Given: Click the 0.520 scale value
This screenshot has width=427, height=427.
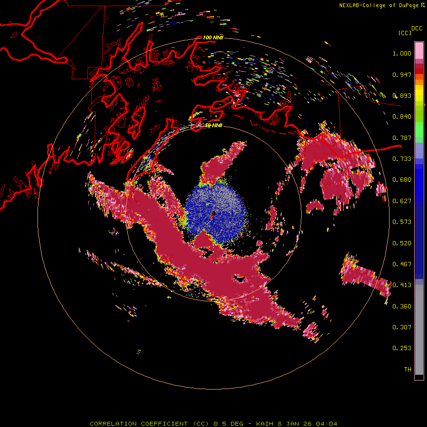Looking at the screenshot, I should tap(402, 243).
